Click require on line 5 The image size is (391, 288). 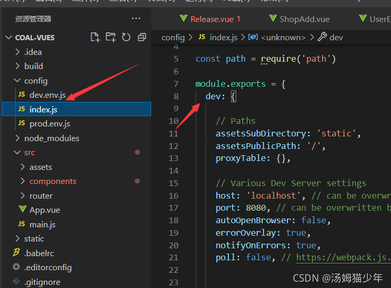[278, 59]
